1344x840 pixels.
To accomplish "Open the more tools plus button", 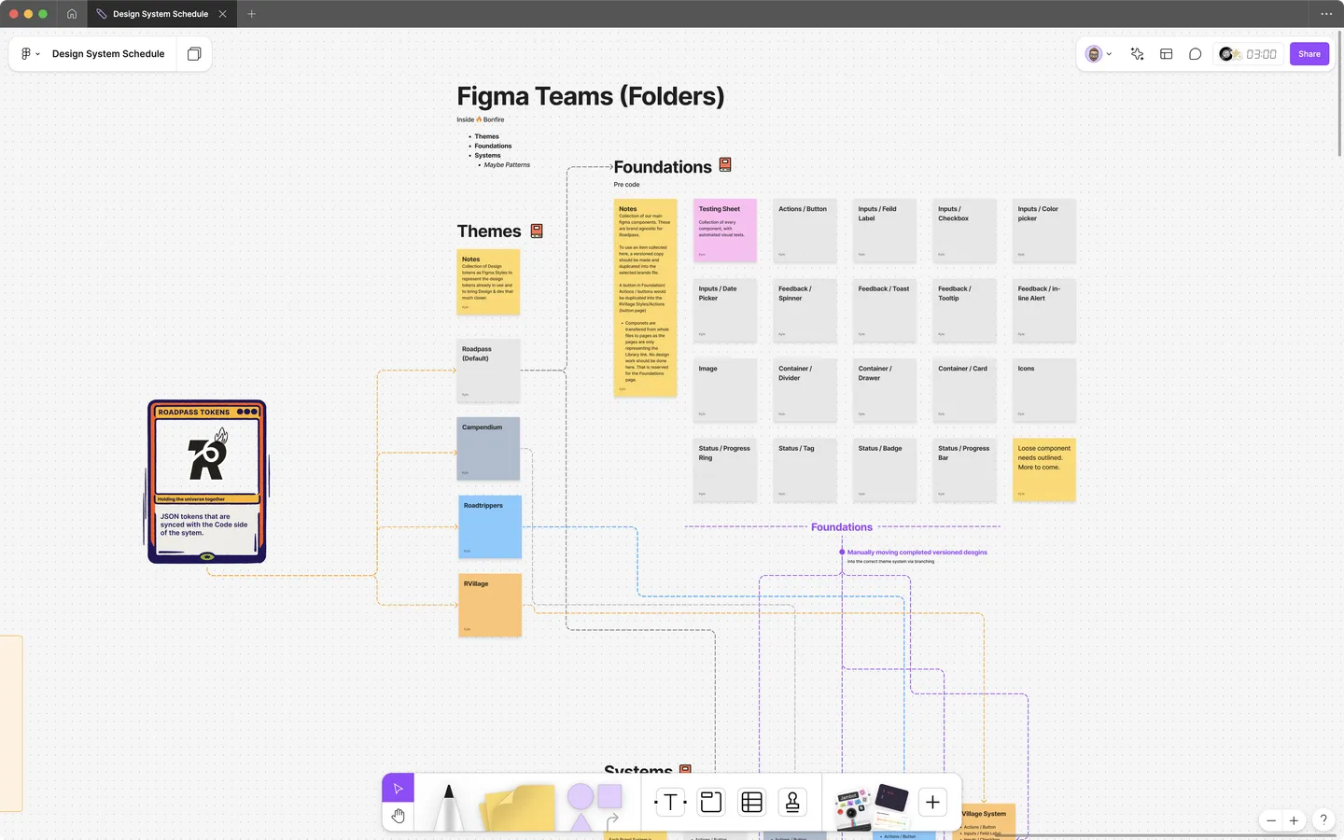I will pyautogui.click(x=932, y=802).
